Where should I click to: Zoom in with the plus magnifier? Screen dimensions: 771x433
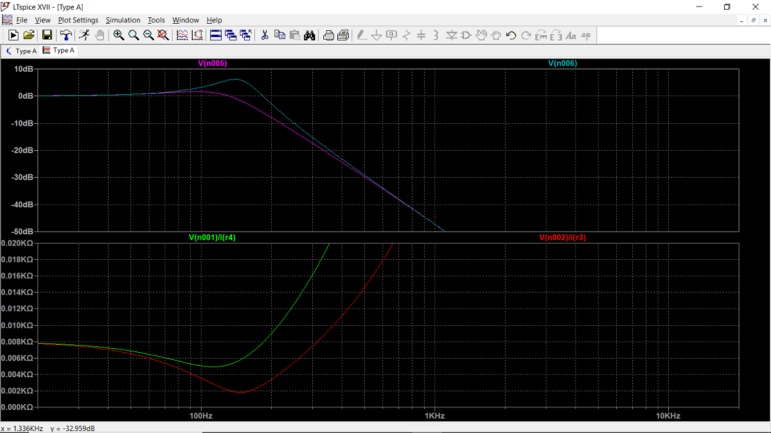click(118, 35)
